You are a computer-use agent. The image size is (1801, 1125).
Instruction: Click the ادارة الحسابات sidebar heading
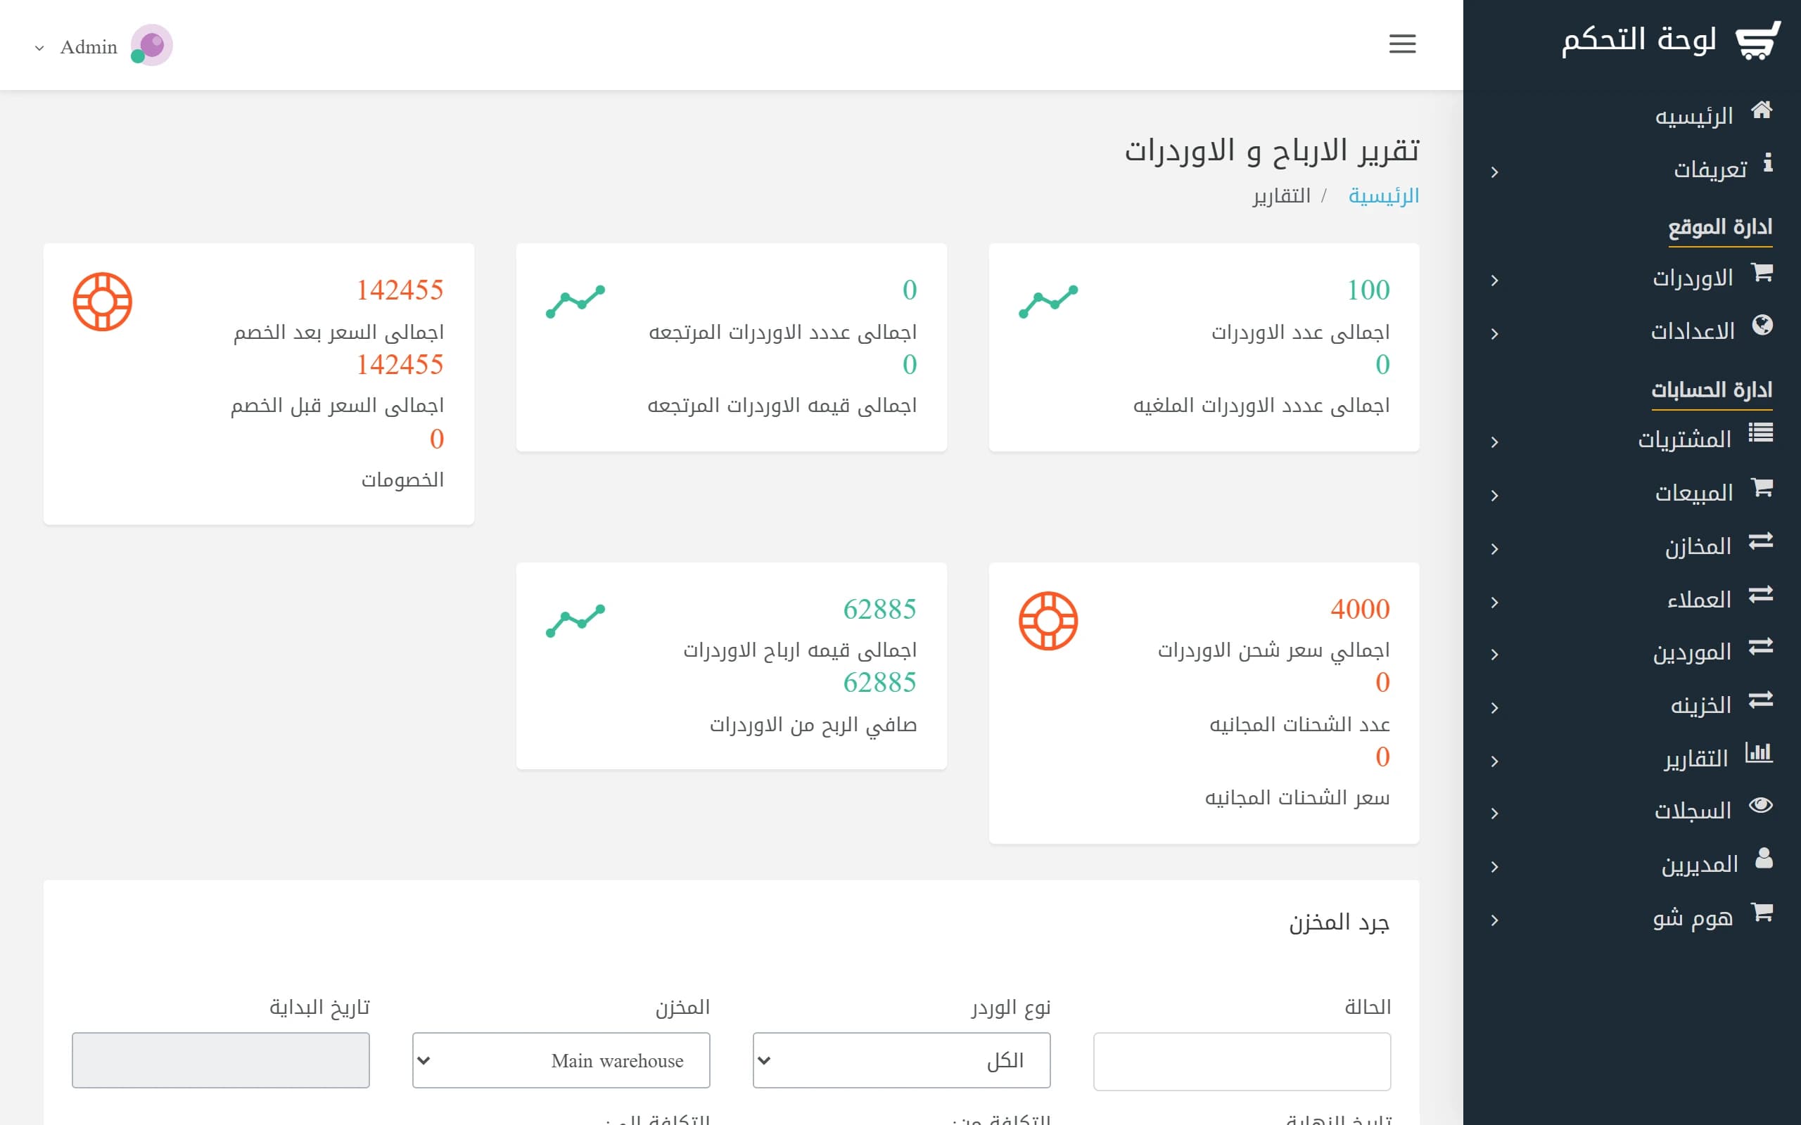[x=1712, y=390]
